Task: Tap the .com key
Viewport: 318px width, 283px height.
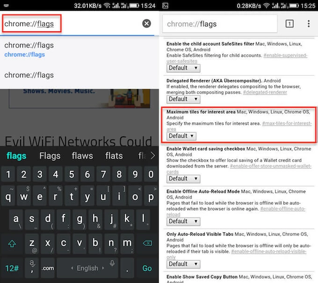Action: pyautogui.click(x=48, y=268)
